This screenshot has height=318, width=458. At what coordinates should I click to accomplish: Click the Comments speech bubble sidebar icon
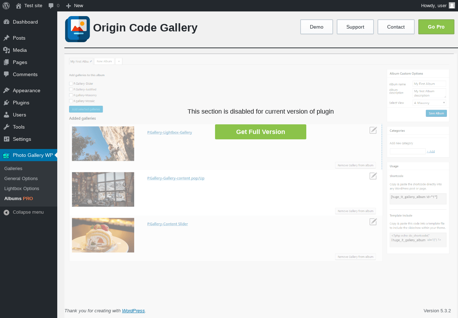click(x=6, y=74)
